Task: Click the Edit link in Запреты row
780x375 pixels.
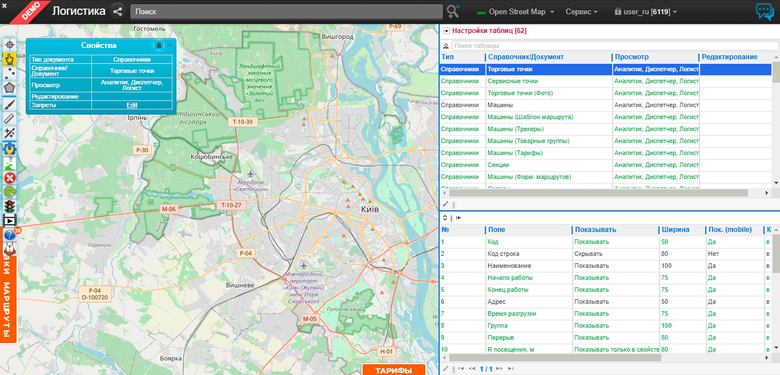Action: pos(132,105)
